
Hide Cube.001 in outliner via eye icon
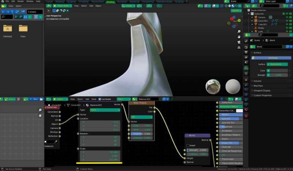point(287,24)
